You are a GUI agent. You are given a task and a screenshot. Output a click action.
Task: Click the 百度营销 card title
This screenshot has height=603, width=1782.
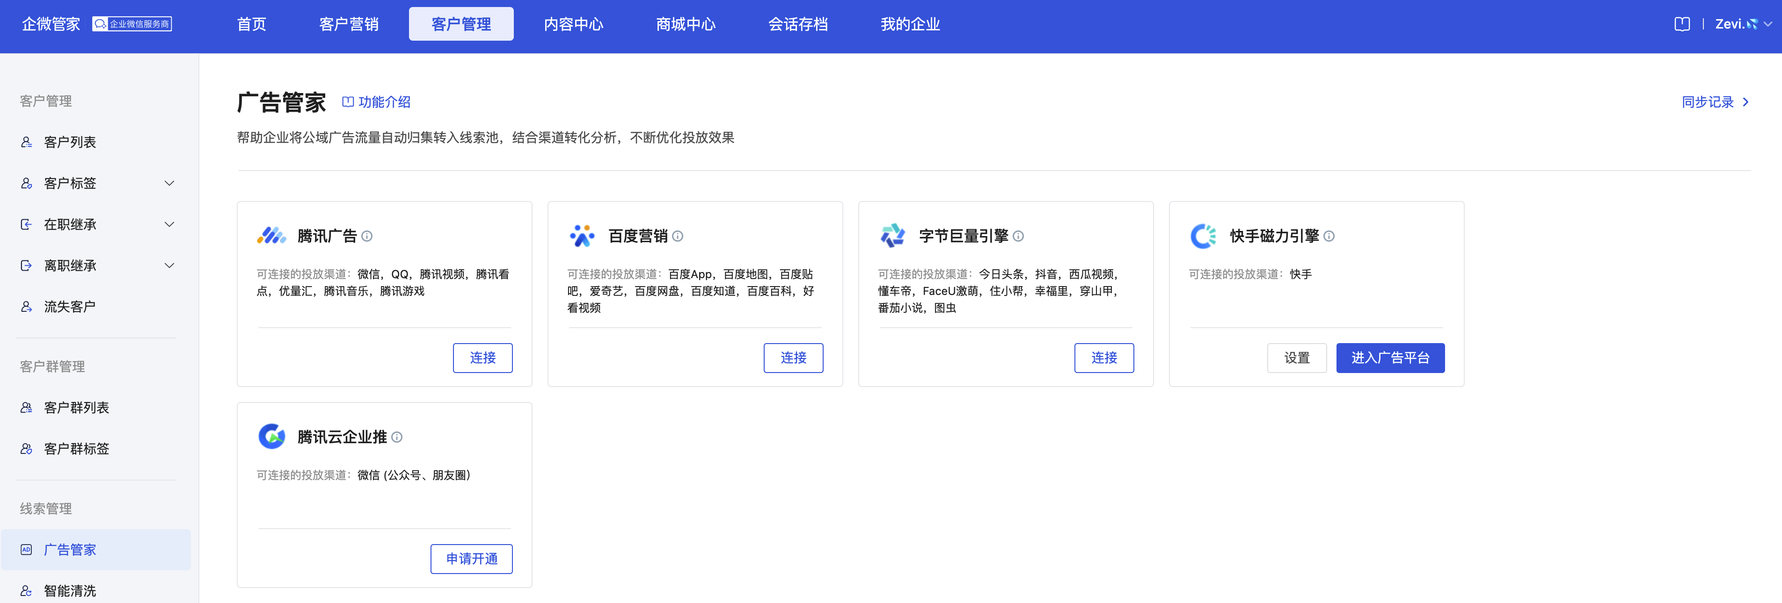pyautogui.click(x=638, y=236)
